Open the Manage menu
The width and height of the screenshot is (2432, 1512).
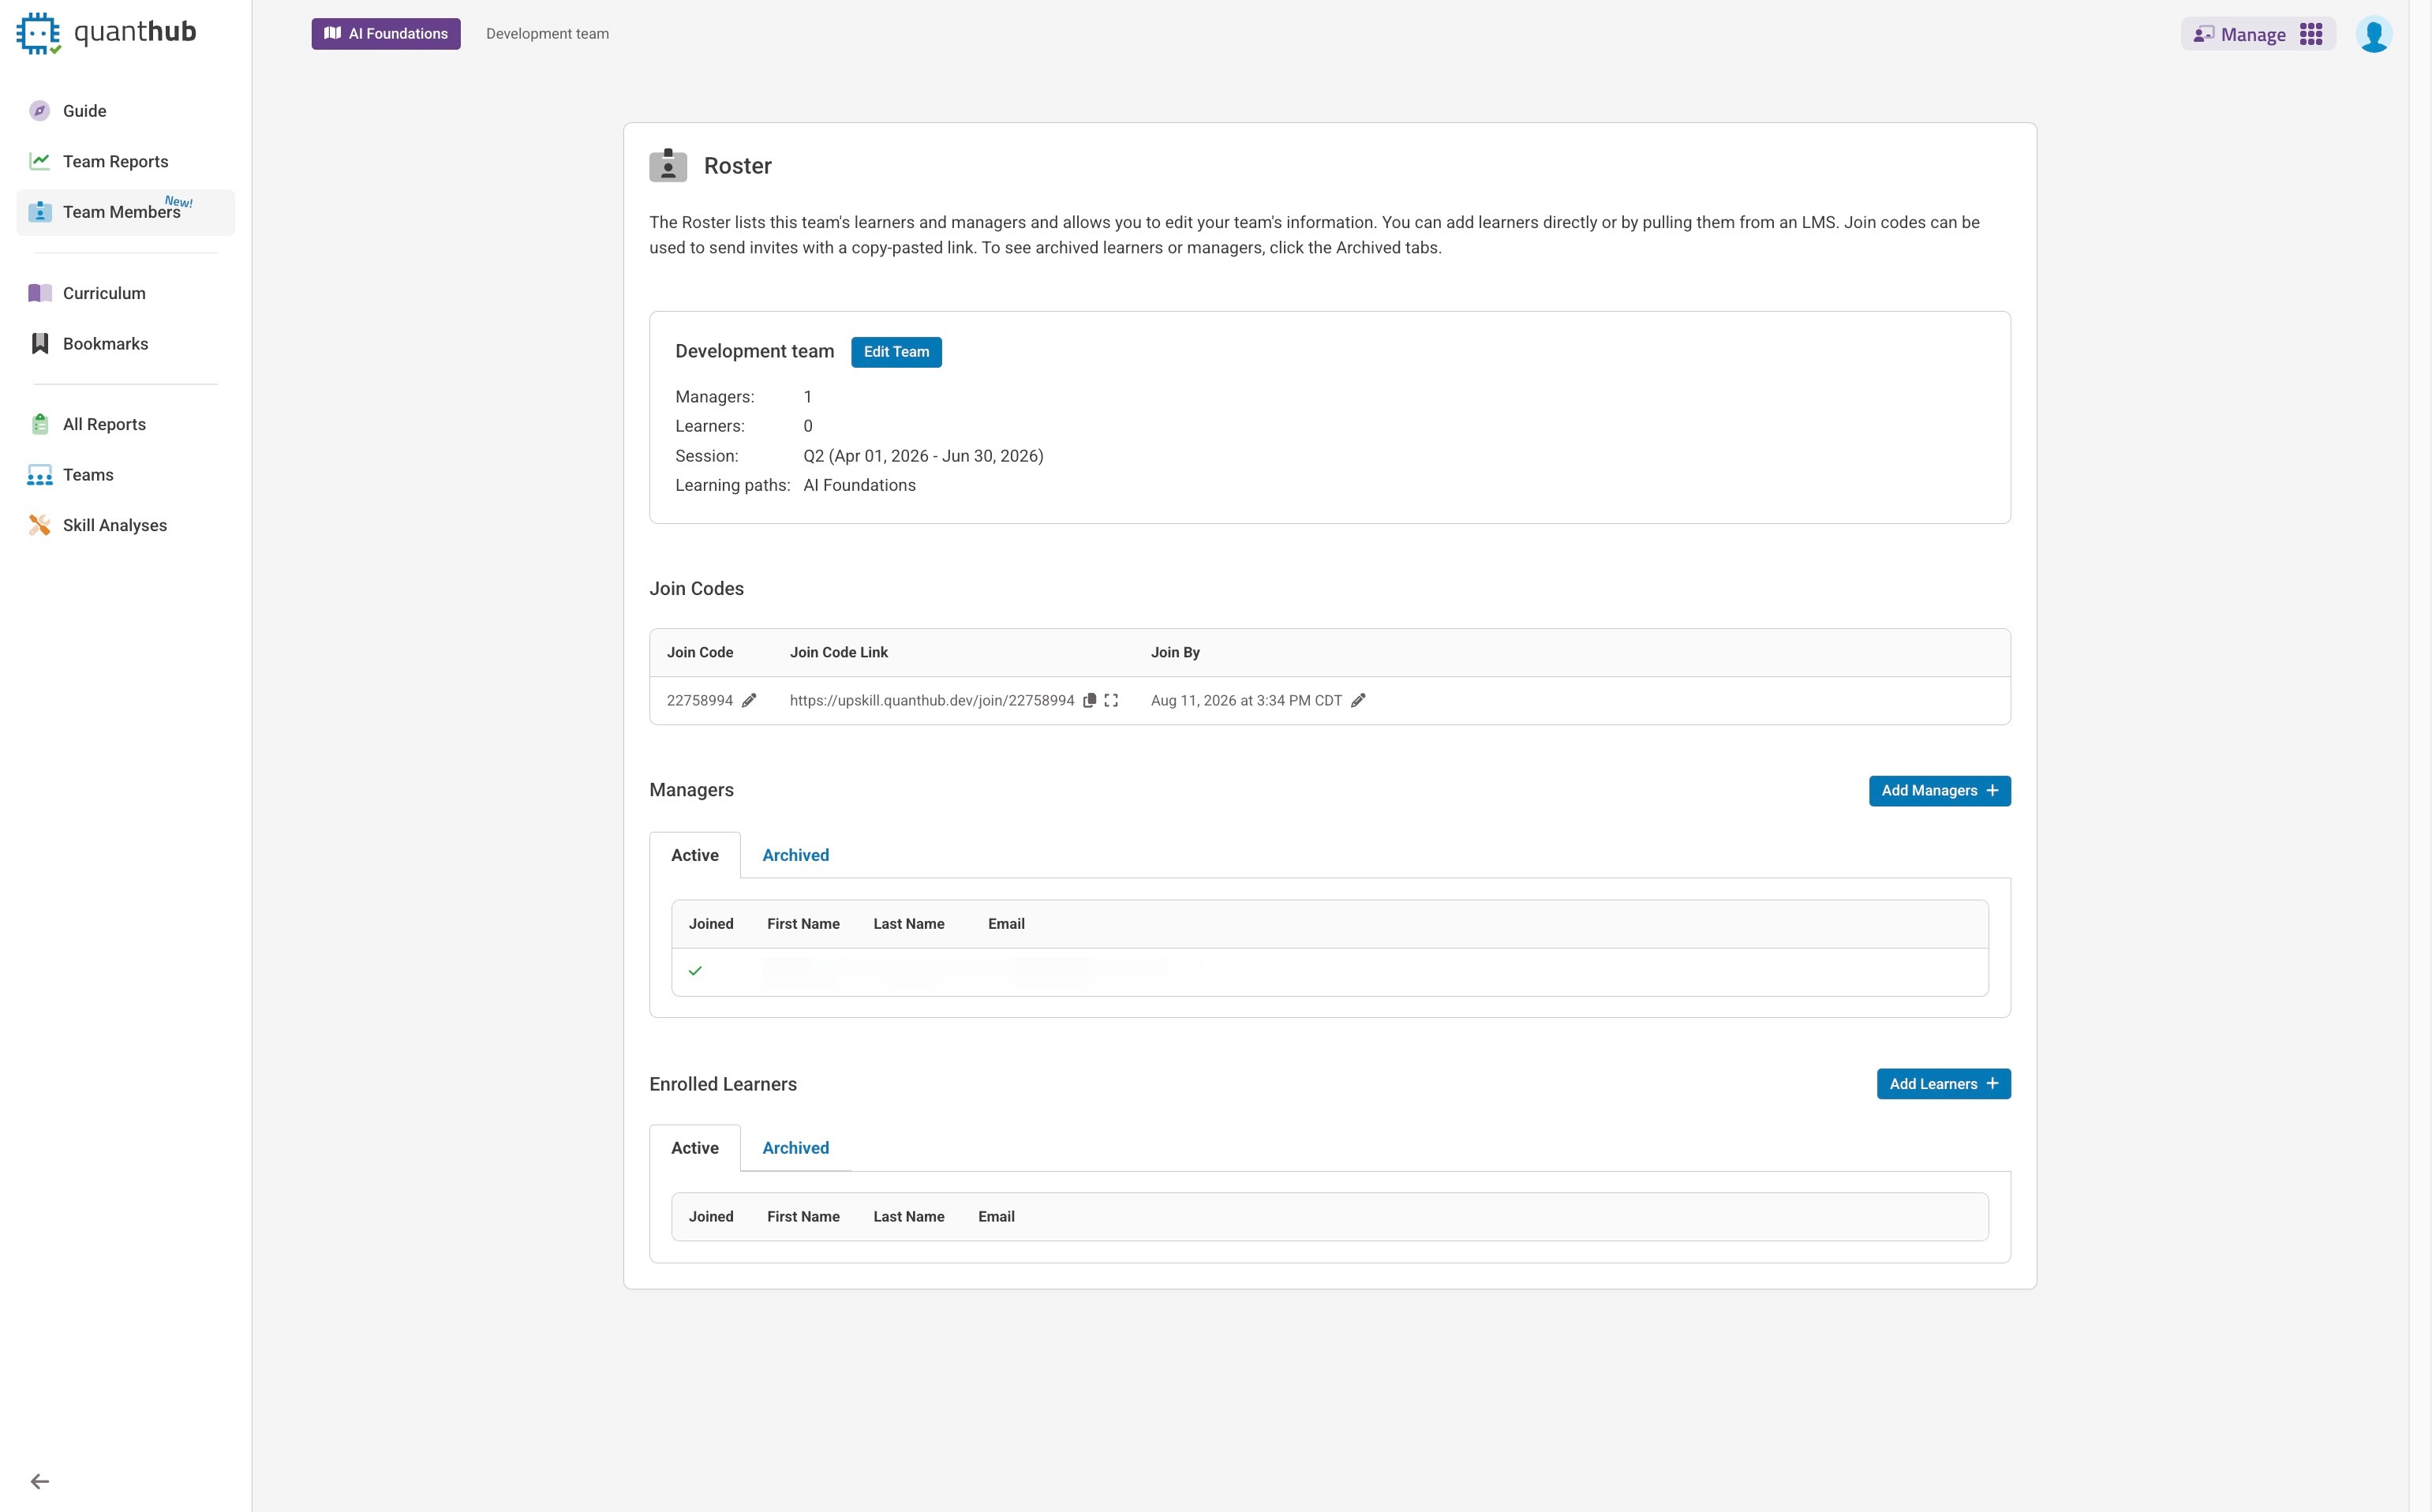[2240, 35]
